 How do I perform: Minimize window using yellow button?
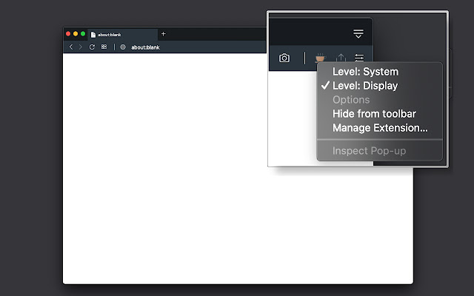[76, 34]
